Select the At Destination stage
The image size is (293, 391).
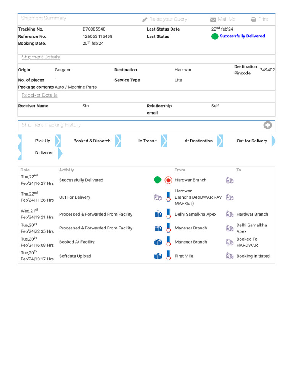point(198,141)
